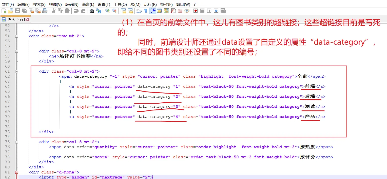
Task: Click Save recorded macro icon
Action: [x=223, y=11]
